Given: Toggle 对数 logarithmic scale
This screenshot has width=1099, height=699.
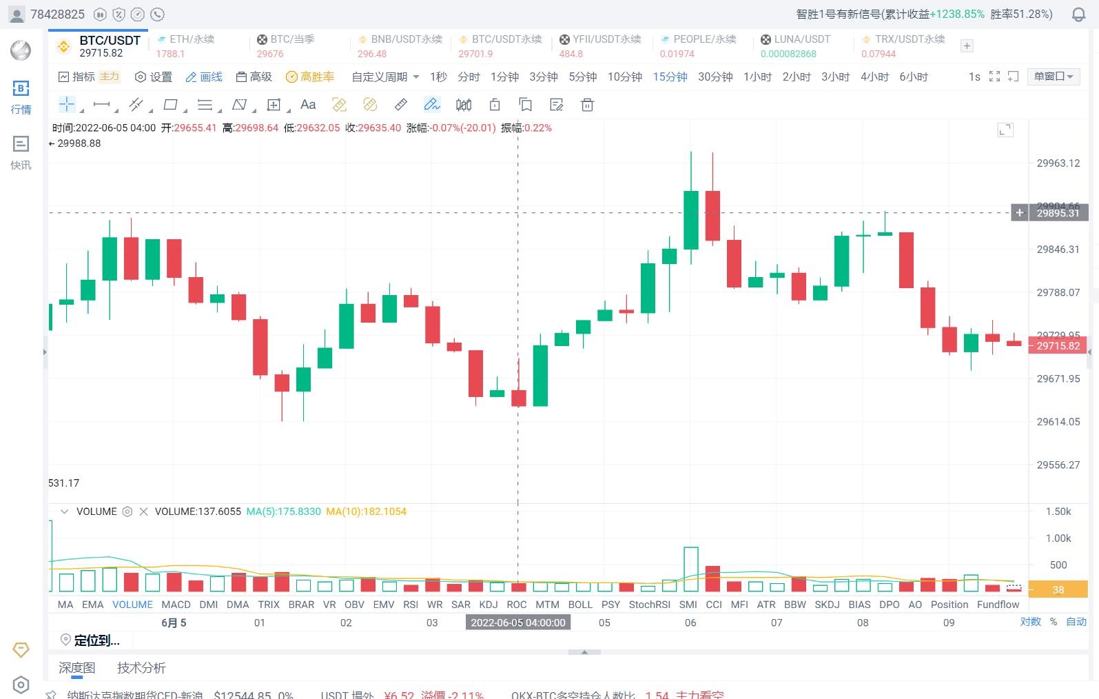Looking at the screenshot, I should tap(1030, 622).
